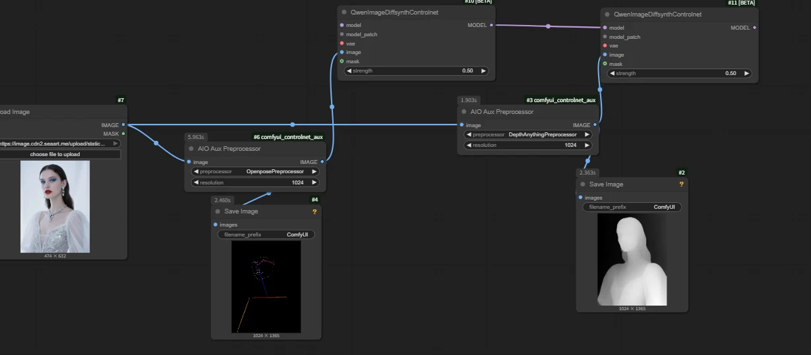Click the images input socket on Save Image #2

tap(580, 198)
